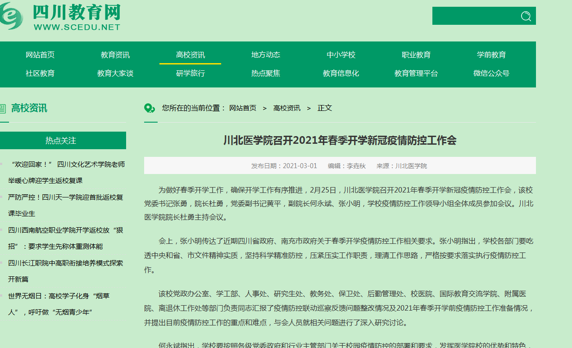Select 学前教育 in top navigation
Image resolution: width=572 pixels, height=348 pixels.
coord(491,55)
